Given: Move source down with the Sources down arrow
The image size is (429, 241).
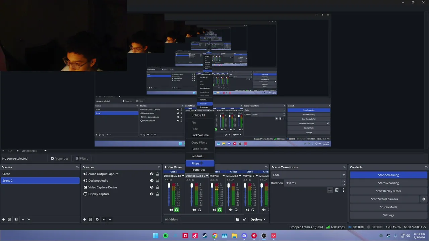Looking at the screenshot, I should coord(110,219).
